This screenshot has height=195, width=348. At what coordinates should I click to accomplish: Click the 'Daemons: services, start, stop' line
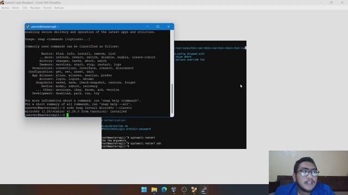click(80, 64)
